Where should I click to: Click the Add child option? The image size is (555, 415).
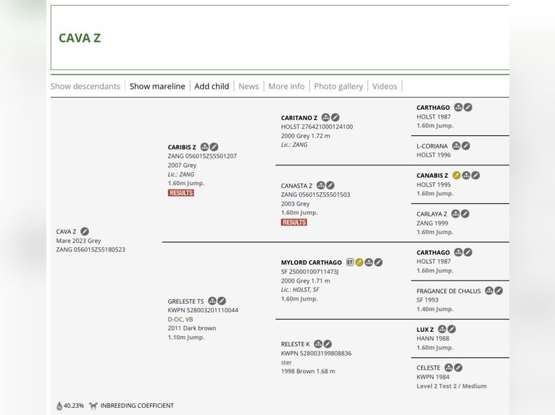(x=212, y=86)
